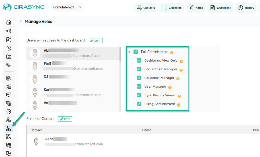Open the contact card icon in the sidebar
This screenshot has width=260, height=157.
tap(8, 40)
